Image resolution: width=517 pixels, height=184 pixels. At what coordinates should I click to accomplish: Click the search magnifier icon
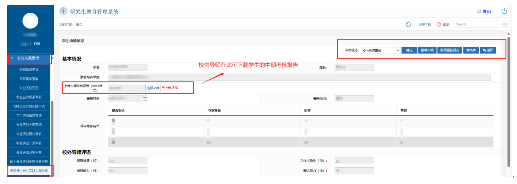pyautogui.click(x=504, y=24)
